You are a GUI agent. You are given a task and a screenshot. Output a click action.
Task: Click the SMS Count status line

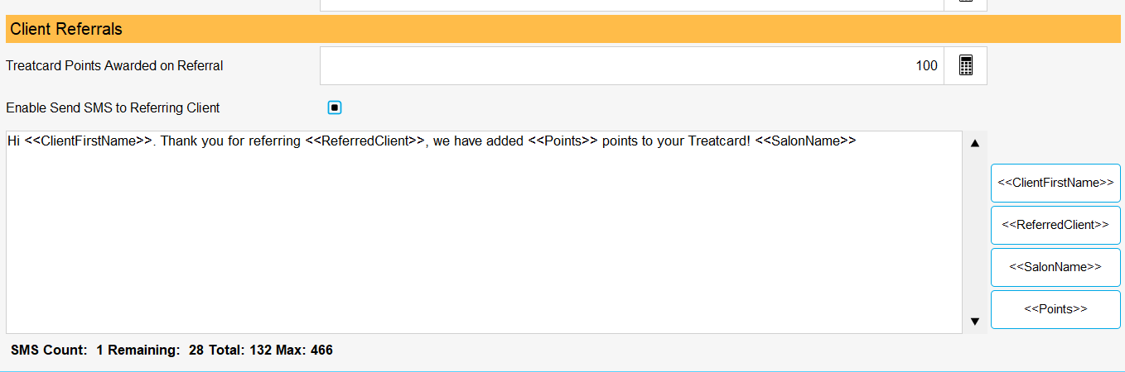coord(171,351)
